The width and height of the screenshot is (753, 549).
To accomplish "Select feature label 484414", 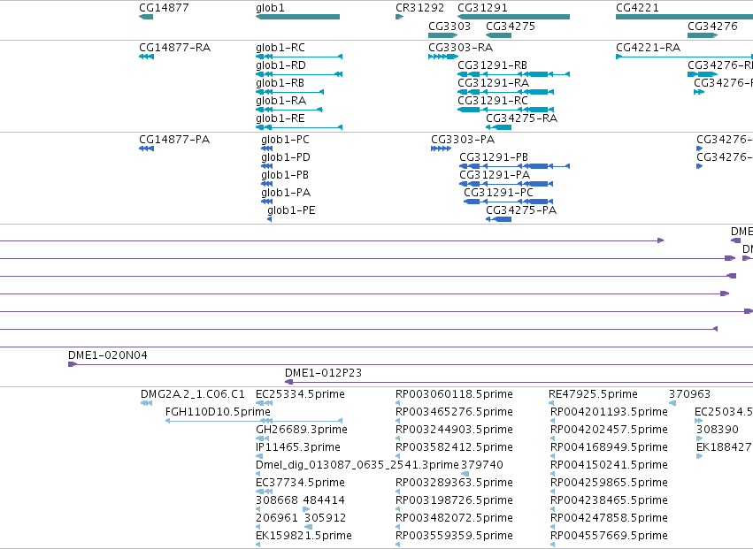I will coord(324,501).
